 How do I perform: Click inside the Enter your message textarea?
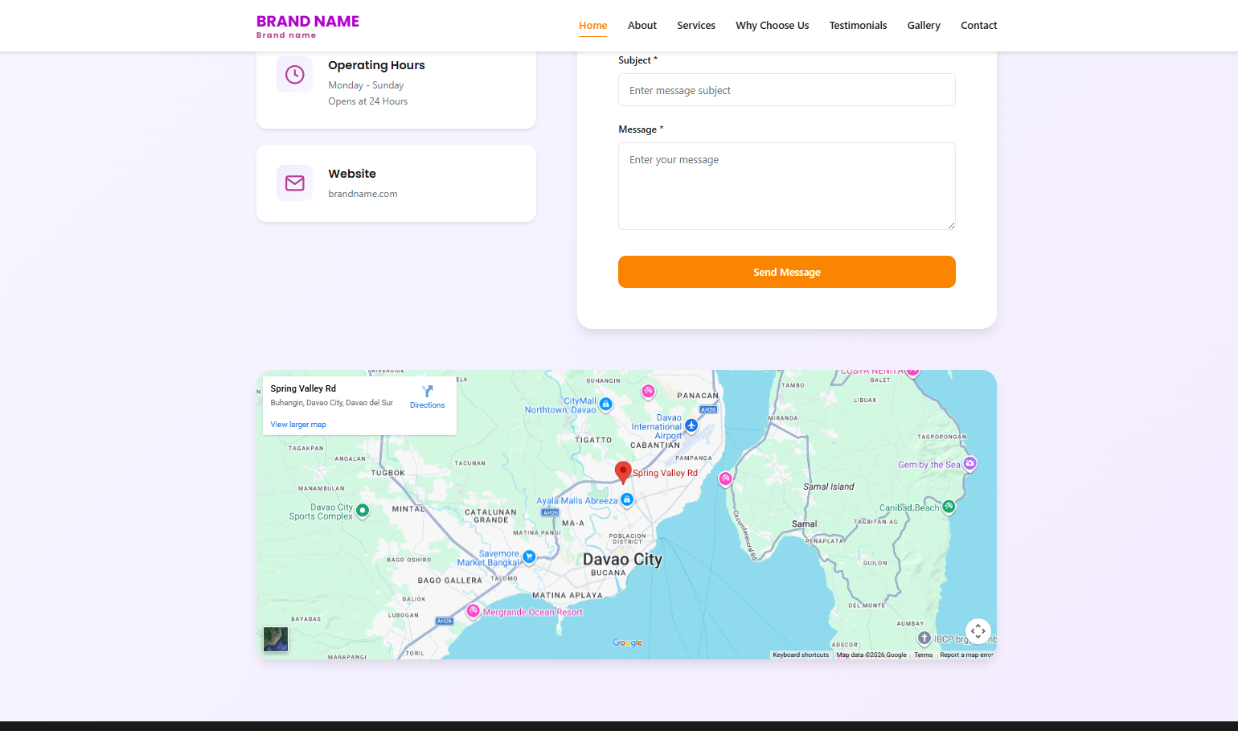(x=786, y=187)
